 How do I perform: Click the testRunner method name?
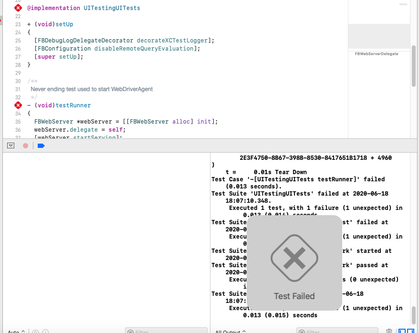[x=73, y=105]
